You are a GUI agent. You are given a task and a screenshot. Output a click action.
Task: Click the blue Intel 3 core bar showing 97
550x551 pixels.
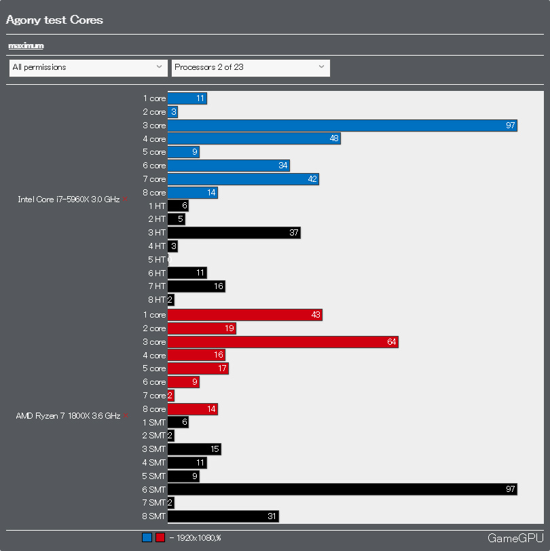[x=342, y=126]
